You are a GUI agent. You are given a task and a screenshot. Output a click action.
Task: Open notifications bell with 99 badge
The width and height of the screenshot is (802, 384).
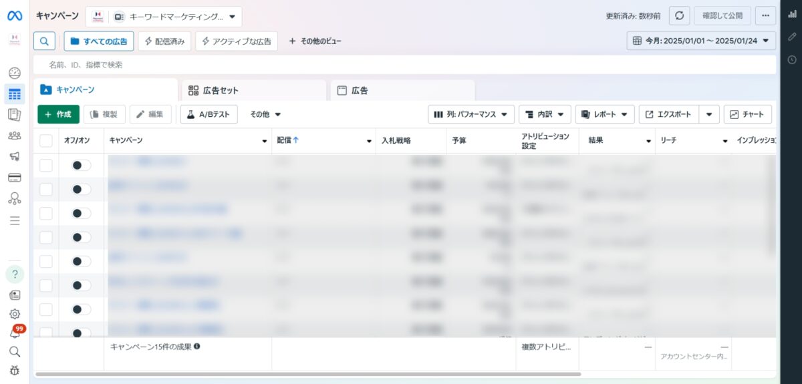coord(15,333)
